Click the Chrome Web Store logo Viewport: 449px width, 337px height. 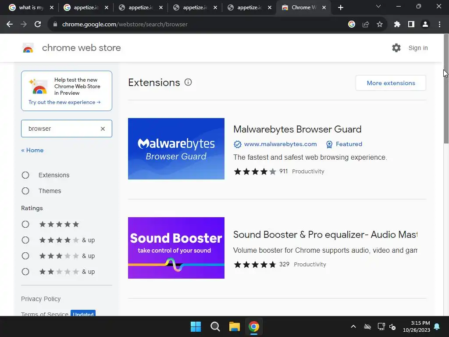[28, 48]
